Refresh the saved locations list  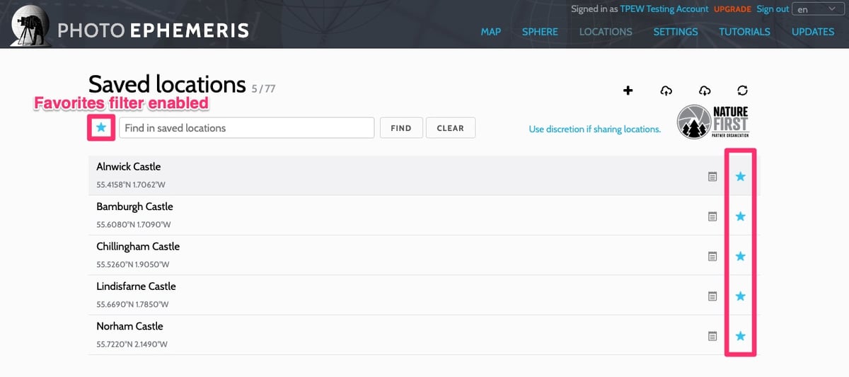(x=742, y=90)
